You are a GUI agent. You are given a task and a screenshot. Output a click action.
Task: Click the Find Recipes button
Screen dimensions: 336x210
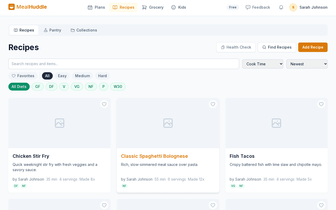click(x=277, y=47)
